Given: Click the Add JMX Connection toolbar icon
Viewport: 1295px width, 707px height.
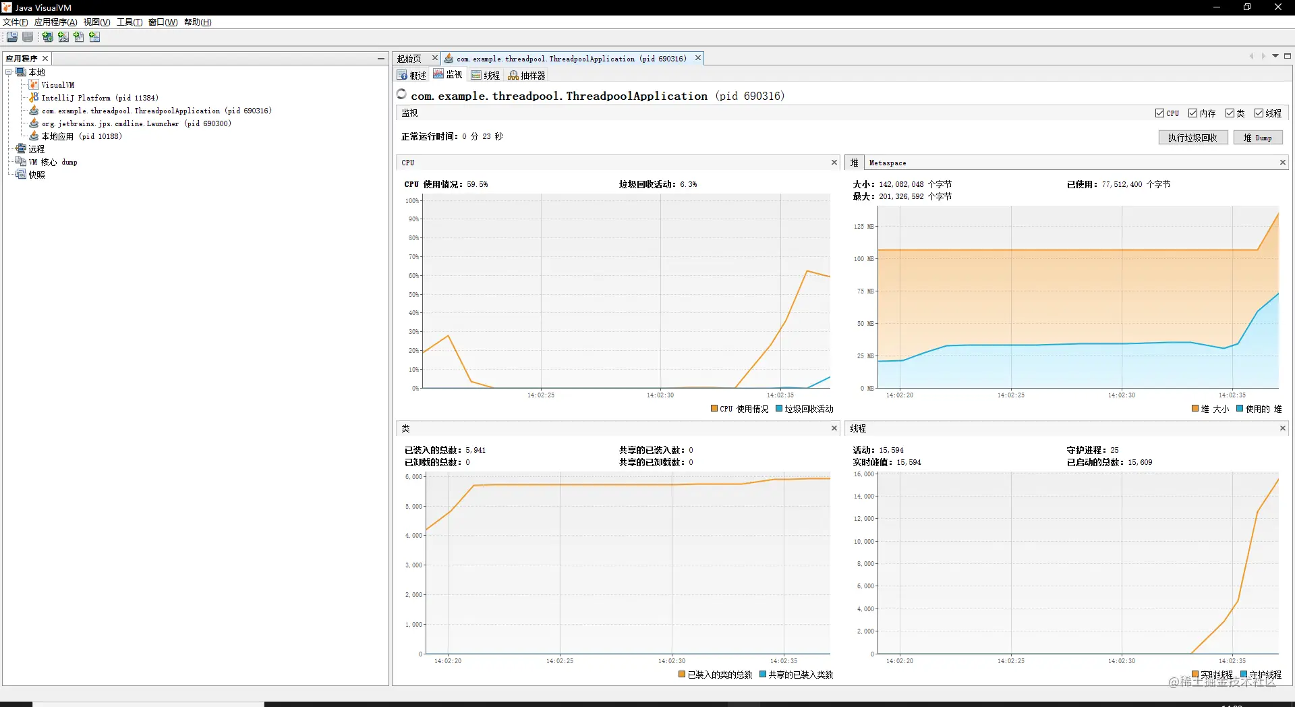Looking at the screenshot, I should click(x=63, y=37).
